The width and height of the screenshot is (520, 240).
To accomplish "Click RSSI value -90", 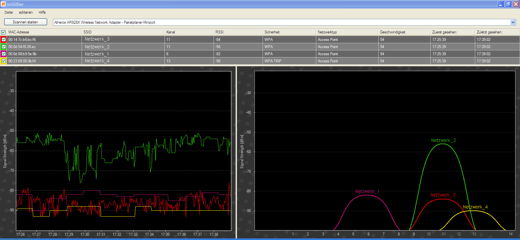I will (218, 61).
